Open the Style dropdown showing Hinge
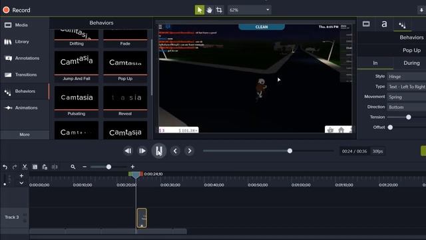 click(407, 77)
